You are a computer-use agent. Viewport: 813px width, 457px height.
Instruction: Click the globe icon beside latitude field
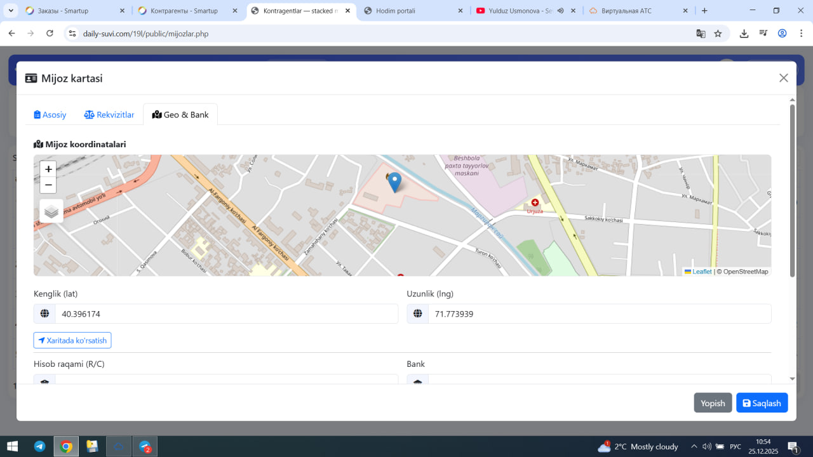tap(44, 314)
